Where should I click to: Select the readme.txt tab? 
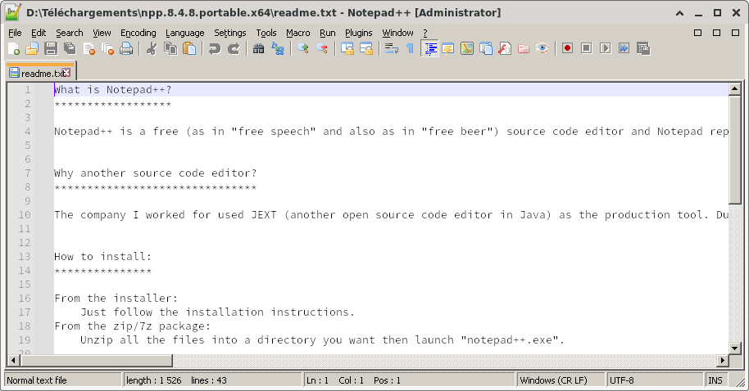(40, 73)
